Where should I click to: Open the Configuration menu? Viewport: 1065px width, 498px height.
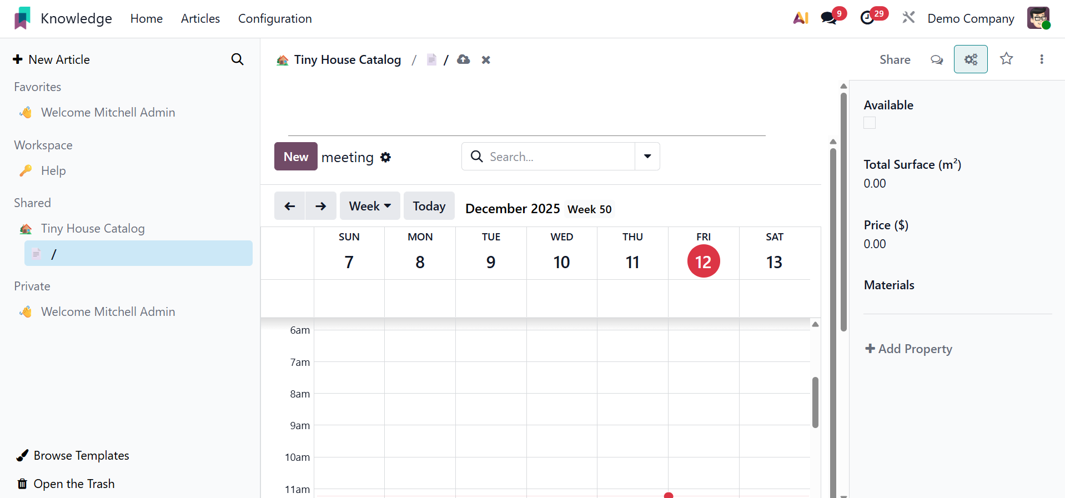(275, 19)
